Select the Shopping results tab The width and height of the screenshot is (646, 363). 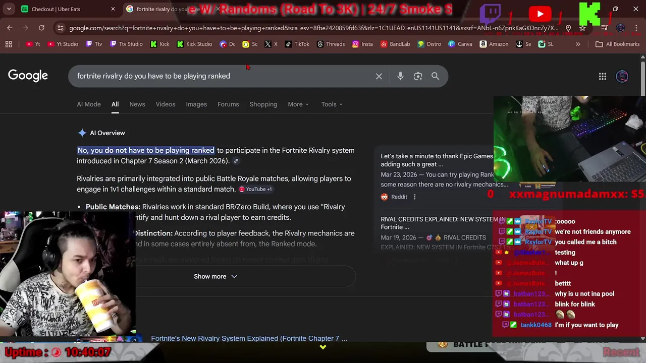tap(263, 104)
